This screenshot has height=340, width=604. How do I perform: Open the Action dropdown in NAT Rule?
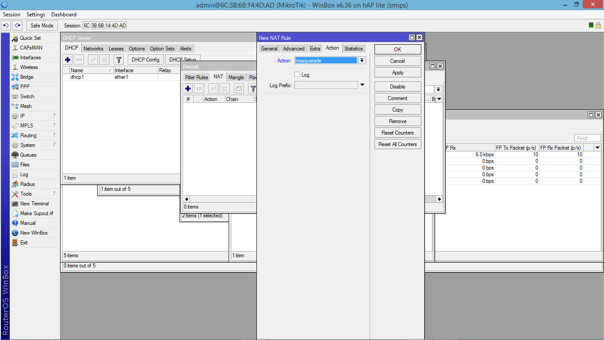tap(362, 61)
